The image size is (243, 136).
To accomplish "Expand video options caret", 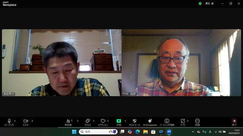I will point(32,121).
